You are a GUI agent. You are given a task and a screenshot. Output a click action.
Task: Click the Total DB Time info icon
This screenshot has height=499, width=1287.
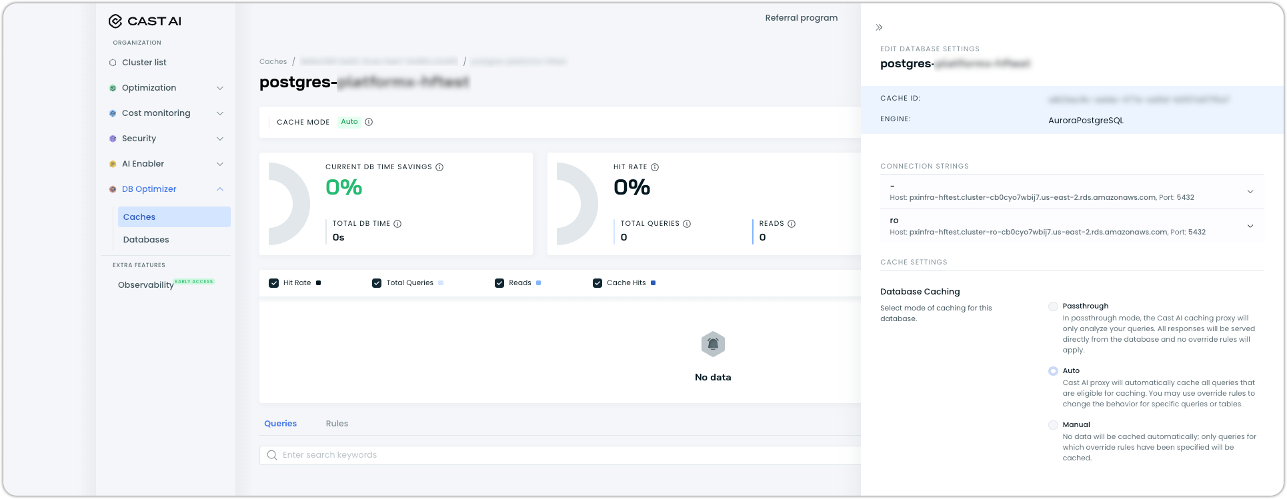pyautogui.click(x=397, y=224)
